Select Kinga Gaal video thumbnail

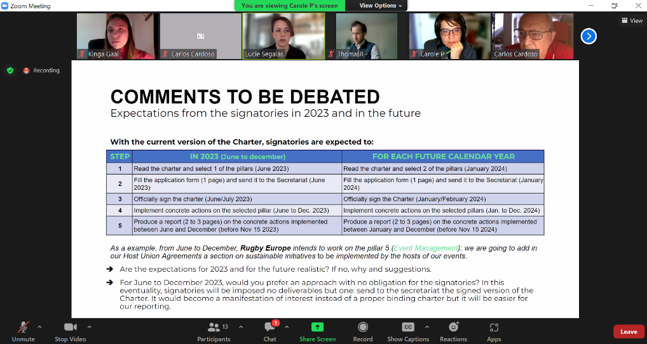click(x=116, y=36)
